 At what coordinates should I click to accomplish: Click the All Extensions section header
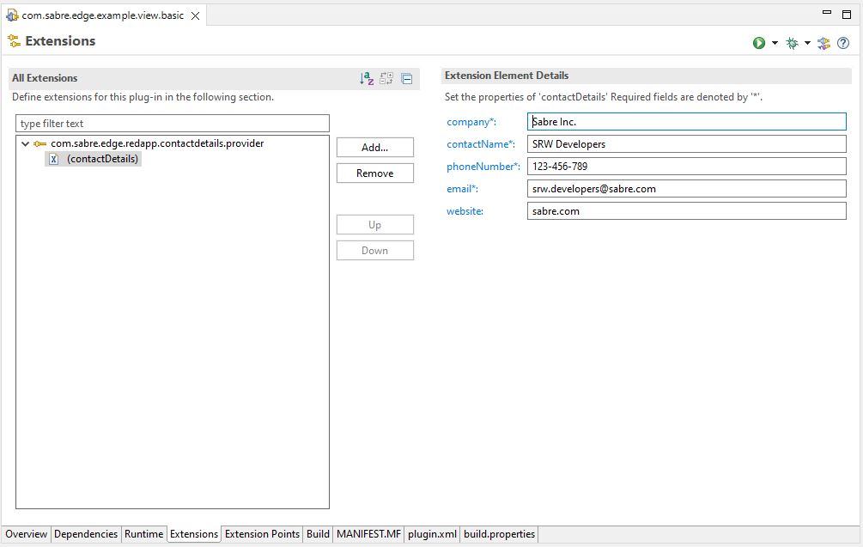click(x=45, y=78)
